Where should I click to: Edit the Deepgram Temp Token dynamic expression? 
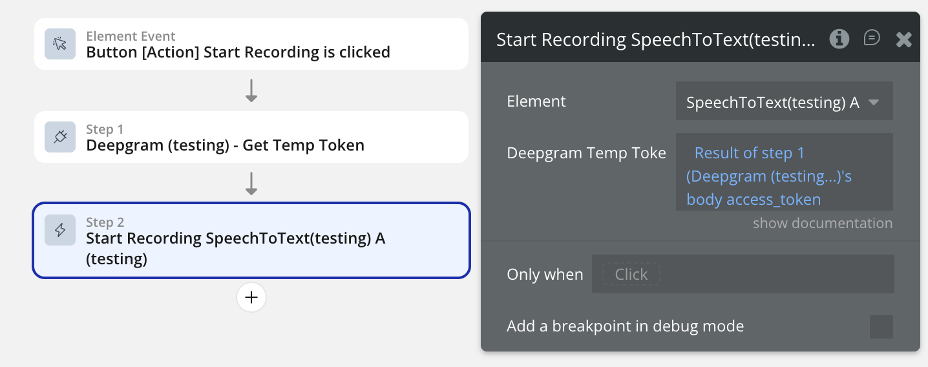[769, 176]
